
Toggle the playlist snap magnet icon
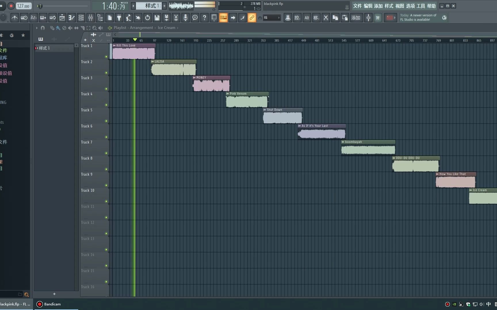43,28
